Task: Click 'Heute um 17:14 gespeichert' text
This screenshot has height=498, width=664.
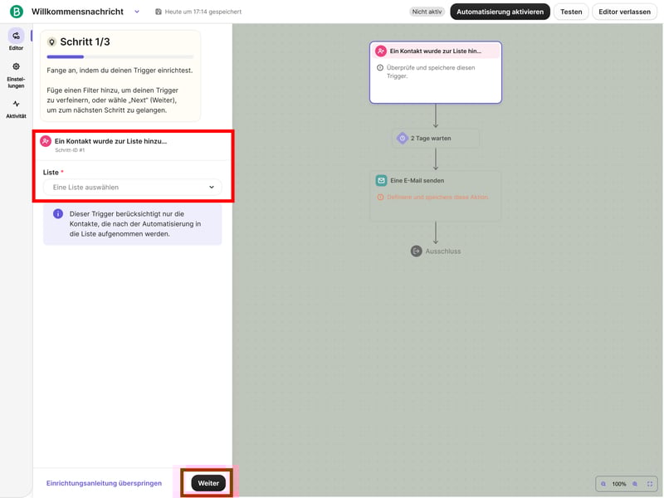Action: [203, 12]
